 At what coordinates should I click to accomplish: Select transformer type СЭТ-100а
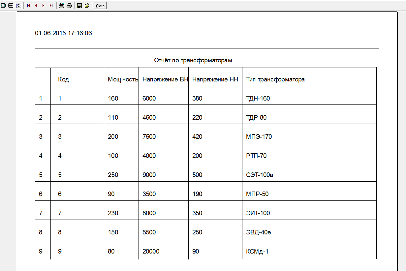tap(260, 175)
